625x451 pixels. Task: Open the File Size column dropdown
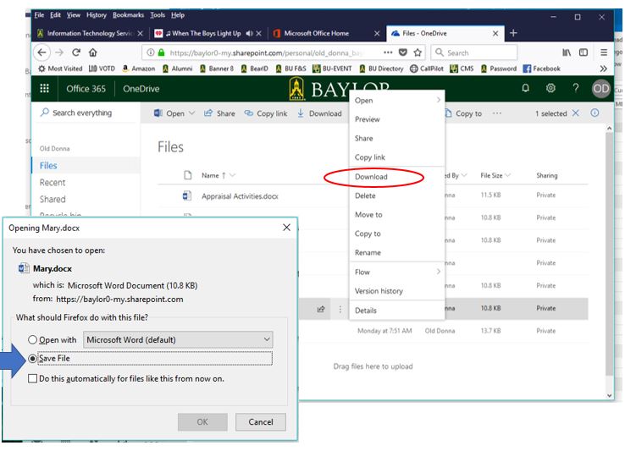tap(507, 175)
